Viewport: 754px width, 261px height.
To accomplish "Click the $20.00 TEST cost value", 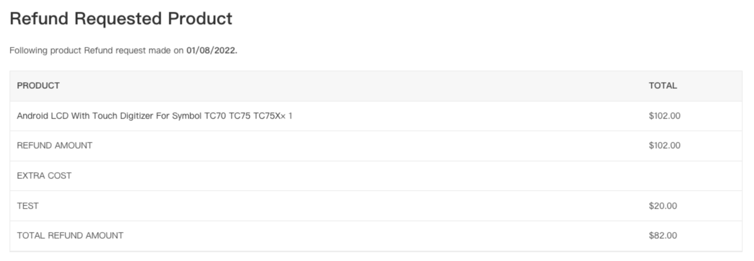I will (x=663, y=205).
